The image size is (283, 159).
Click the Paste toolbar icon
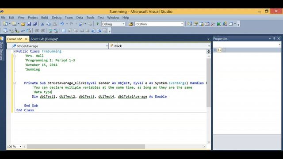click(54, 24)
